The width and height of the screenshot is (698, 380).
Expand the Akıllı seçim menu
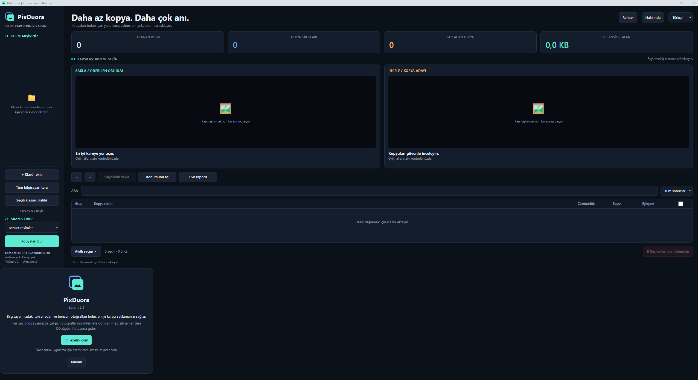point(86,252)
